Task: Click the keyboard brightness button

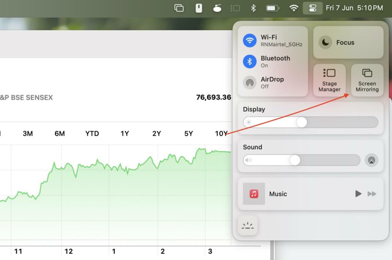Action: (248, 225)
